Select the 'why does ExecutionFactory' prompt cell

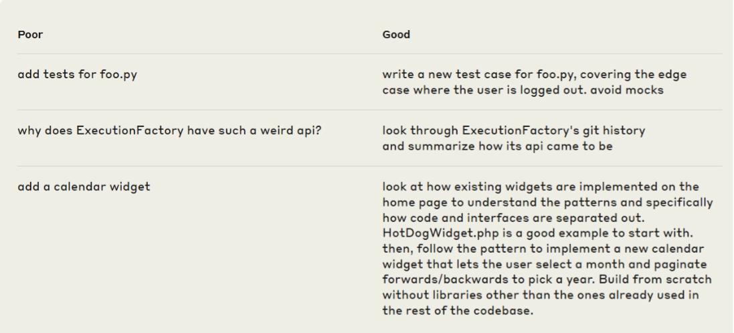(x=169, y=130)
